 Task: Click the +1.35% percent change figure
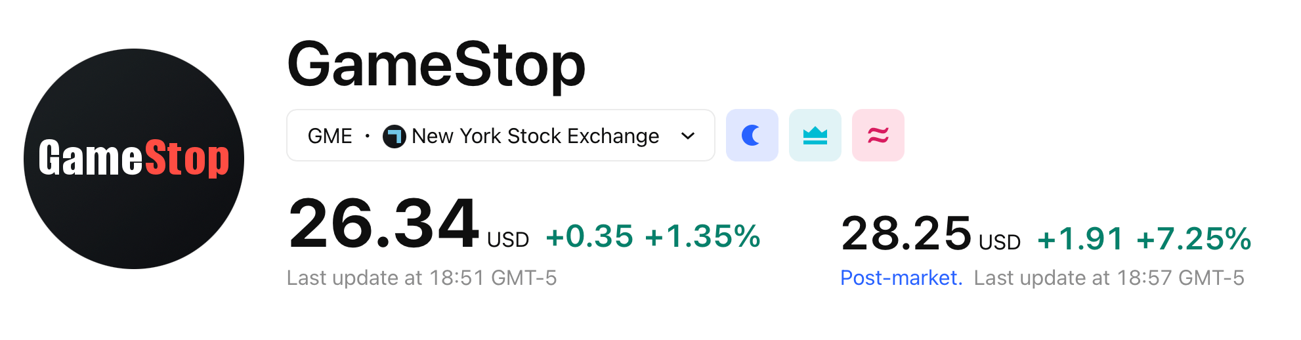pyautogui.click(x=702, y=236)
